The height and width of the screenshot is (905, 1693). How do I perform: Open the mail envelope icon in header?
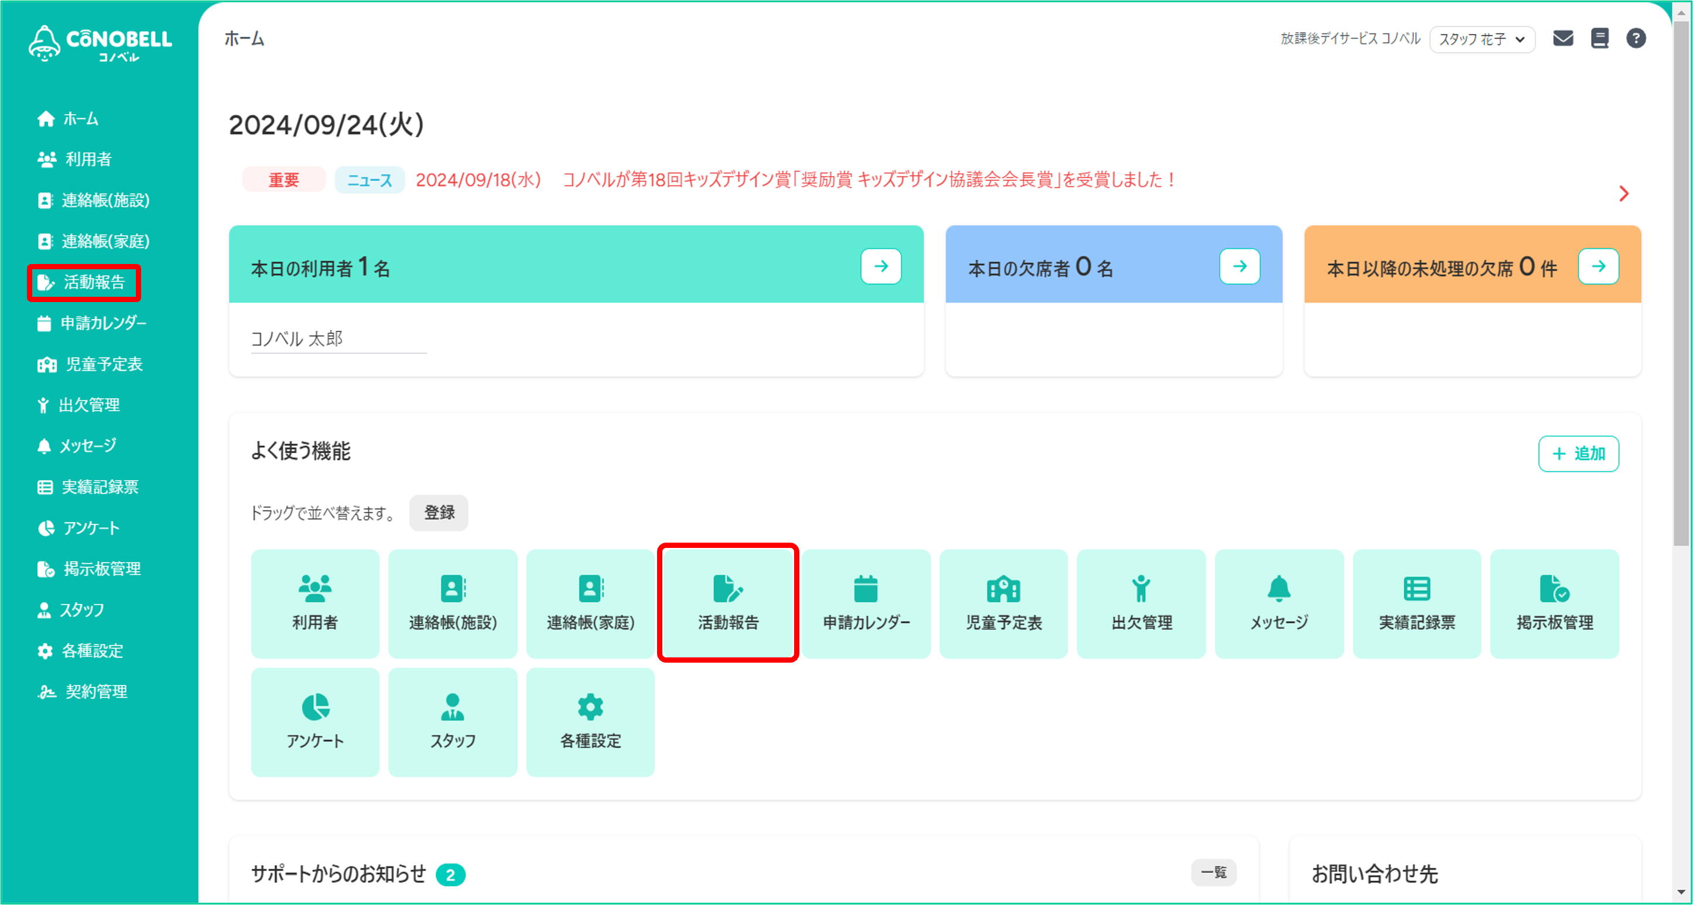coord(1562,39)
